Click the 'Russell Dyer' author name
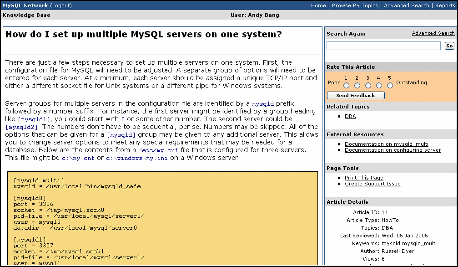Image resolution: width=458 pixels, height=267 pixels. click(398, 251)
